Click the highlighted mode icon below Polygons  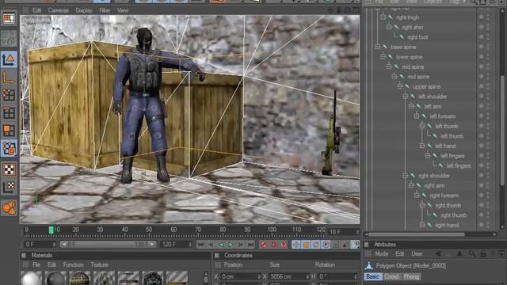(9, 148)
